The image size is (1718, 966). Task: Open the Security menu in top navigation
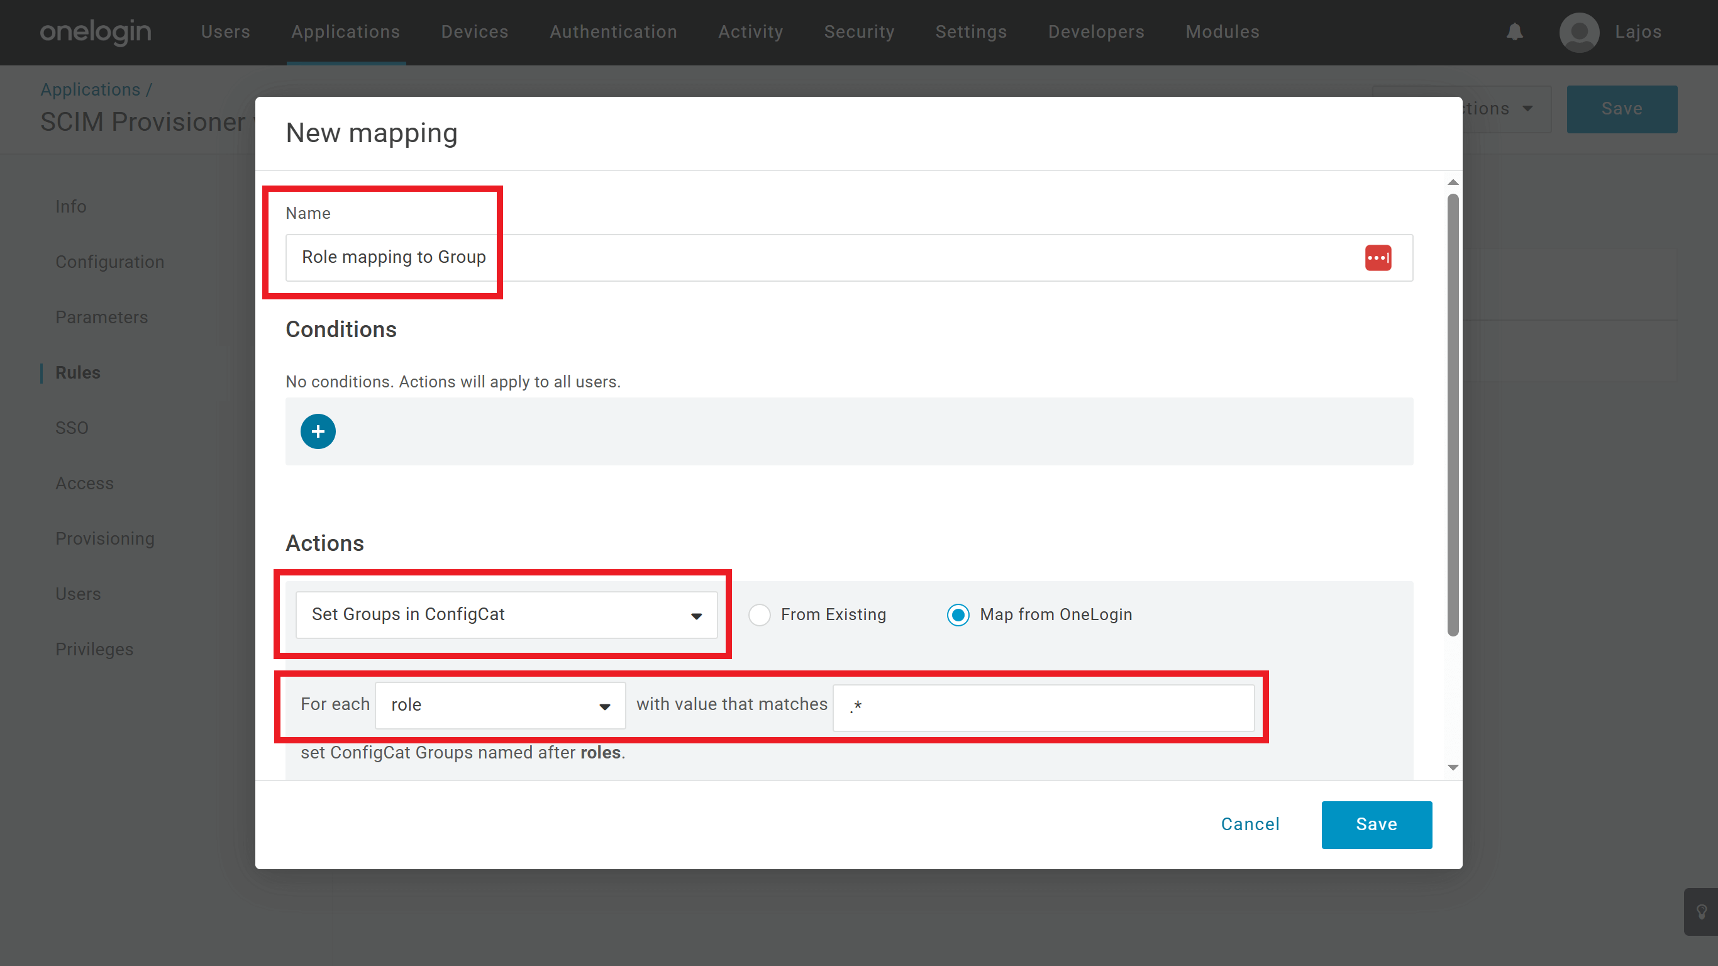pos(858,32)
